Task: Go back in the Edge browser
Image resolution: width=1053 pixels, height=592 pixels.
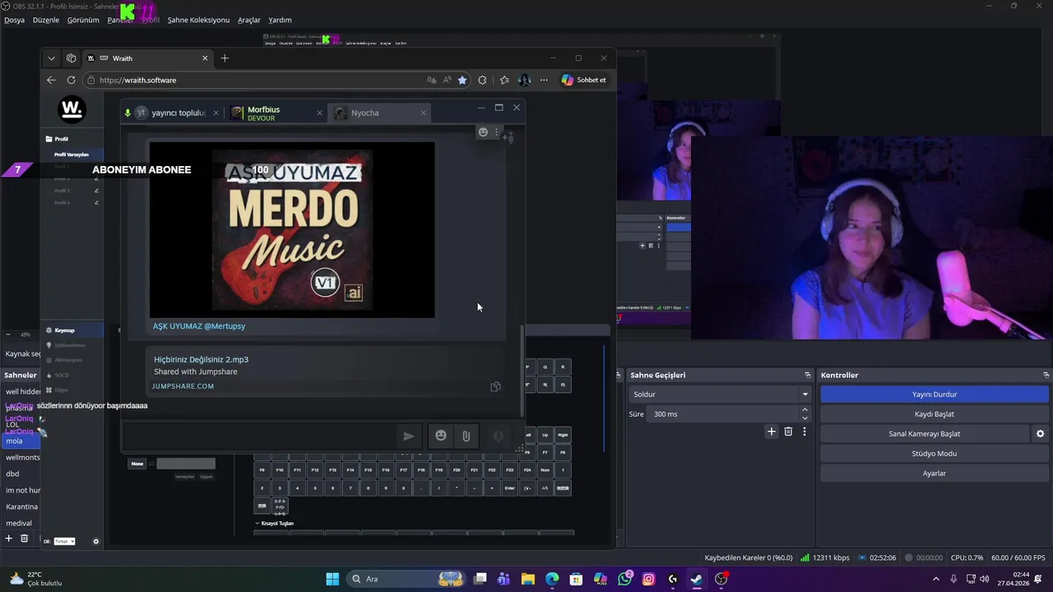Action: pos(51,80)
